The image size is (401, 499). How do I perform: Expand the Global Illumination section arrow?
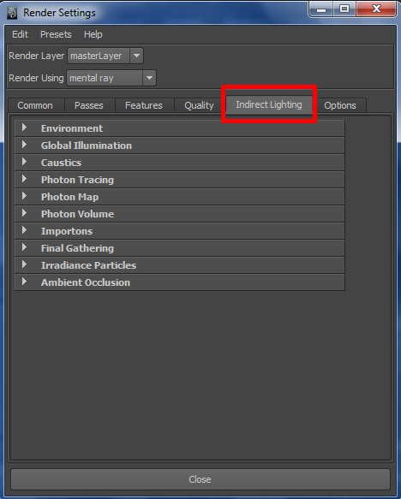[24, 145]
